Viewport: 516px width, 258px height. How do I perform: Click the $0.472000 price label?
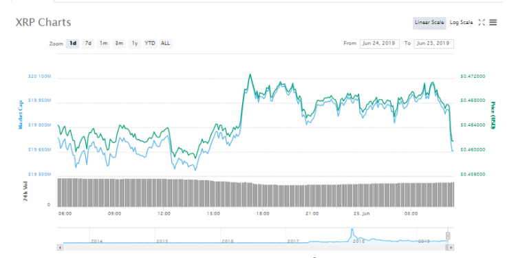click(472, 76)
